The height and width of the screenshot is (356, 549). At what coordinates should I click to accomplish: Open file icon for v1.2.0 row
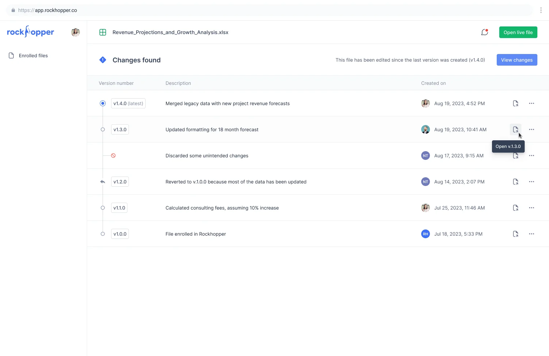point(516,182)
